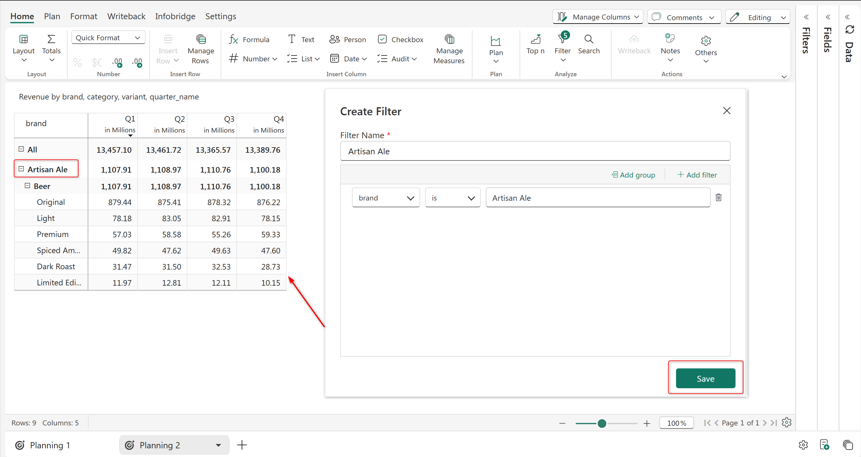Switch to the Writeback ribbon tab
The width and height of the screenshot is (861, 457).
click(x=126, y=16)
